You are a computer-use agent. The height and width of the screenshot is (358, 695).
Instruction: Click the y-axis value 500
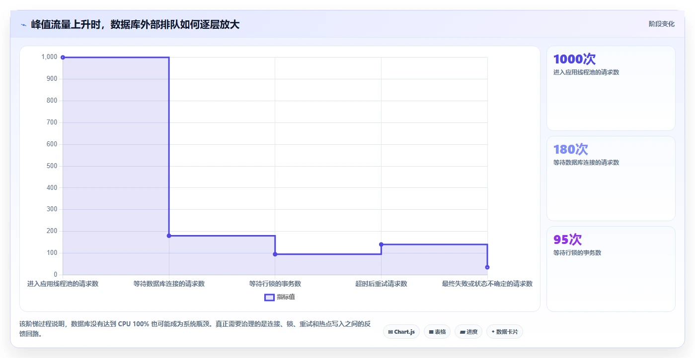tap(52, 166)
